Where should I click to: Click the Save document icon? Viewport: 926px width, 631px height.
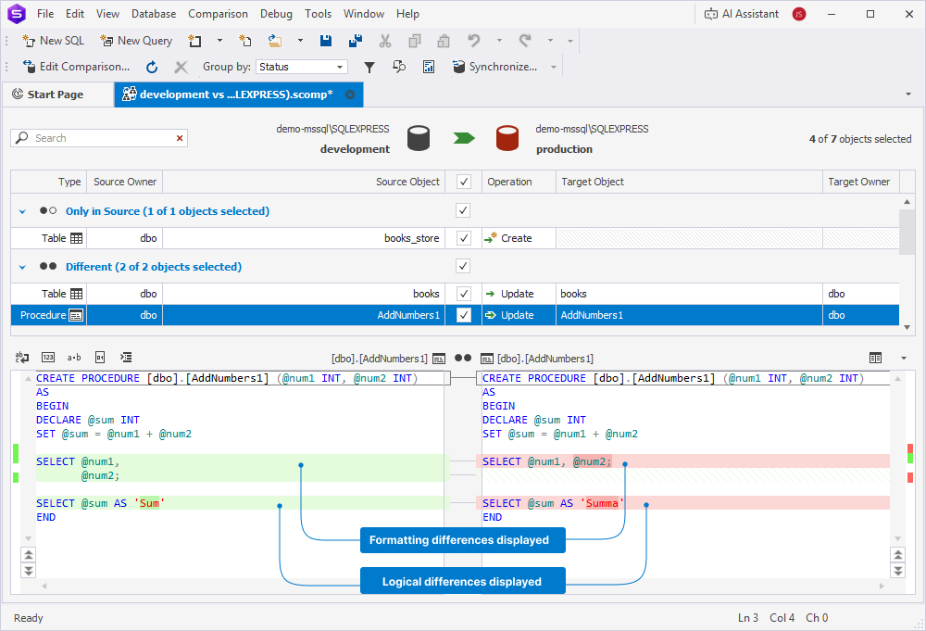pos(325,41)
